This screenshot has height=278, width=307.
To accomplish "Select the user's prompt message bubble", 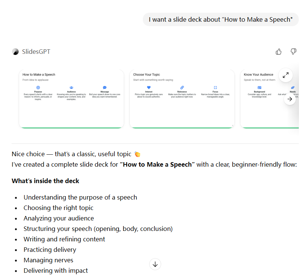I will coord(220,19).
